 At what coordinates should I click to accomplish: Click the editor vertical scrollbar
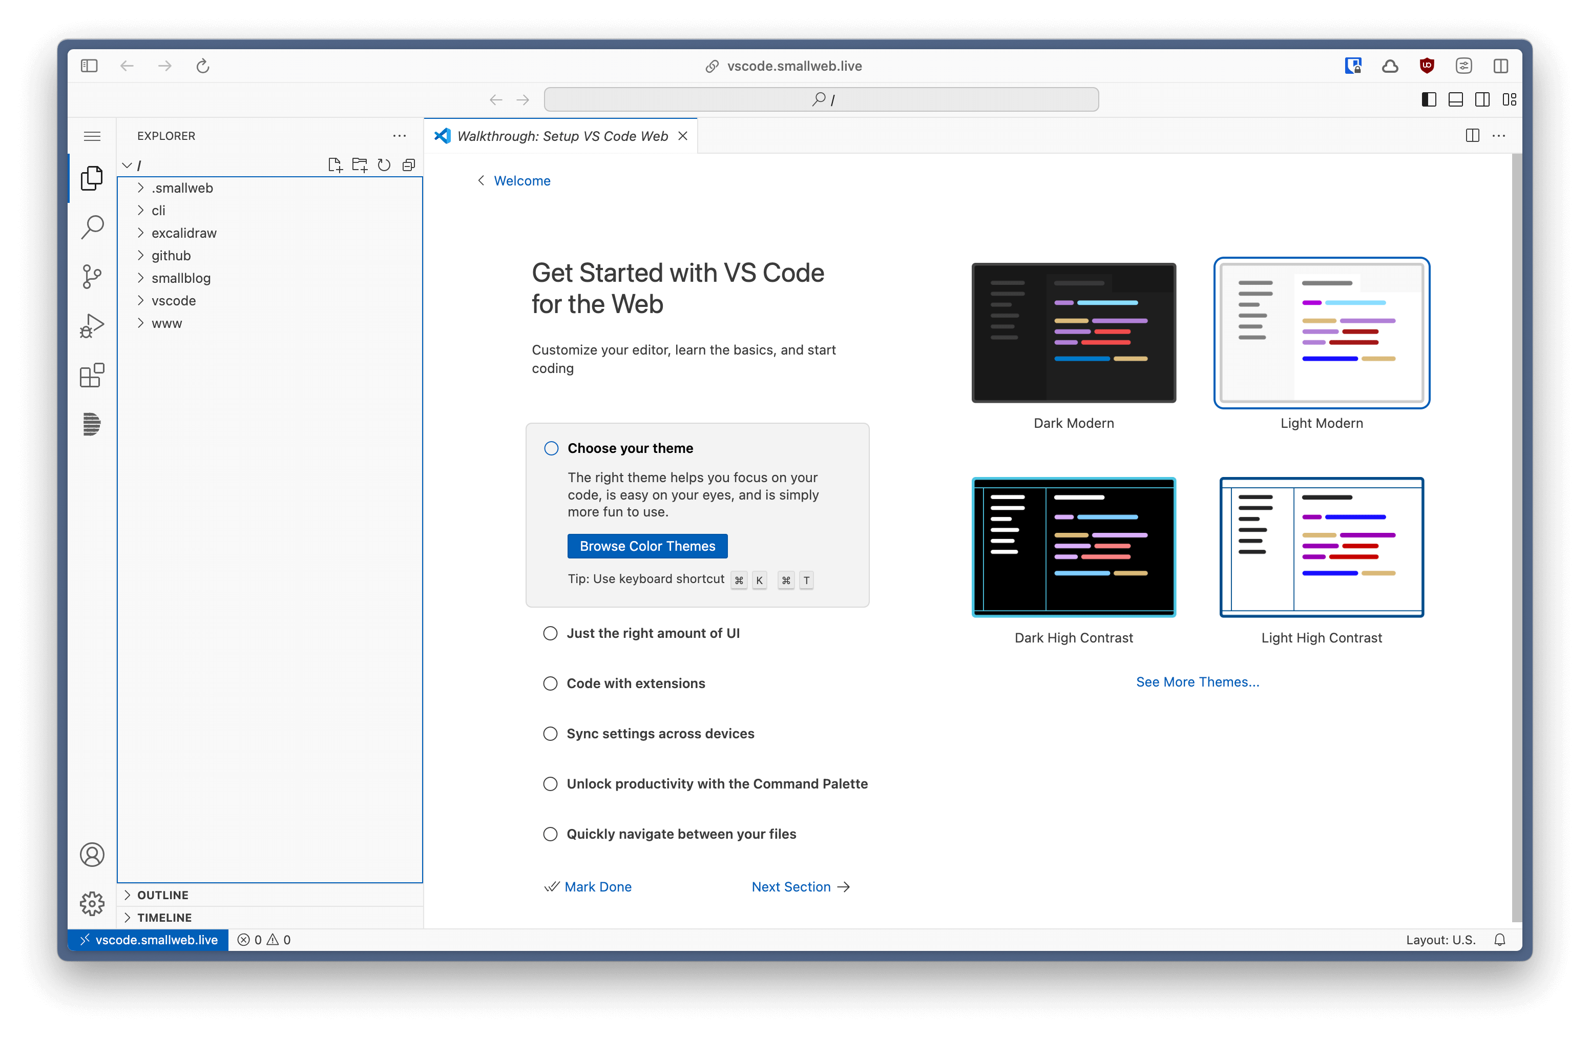pos(1517,538)
